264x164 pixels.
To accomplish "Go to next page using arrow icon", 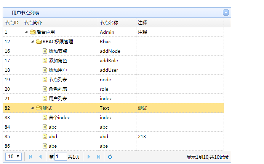I will 89,157.
